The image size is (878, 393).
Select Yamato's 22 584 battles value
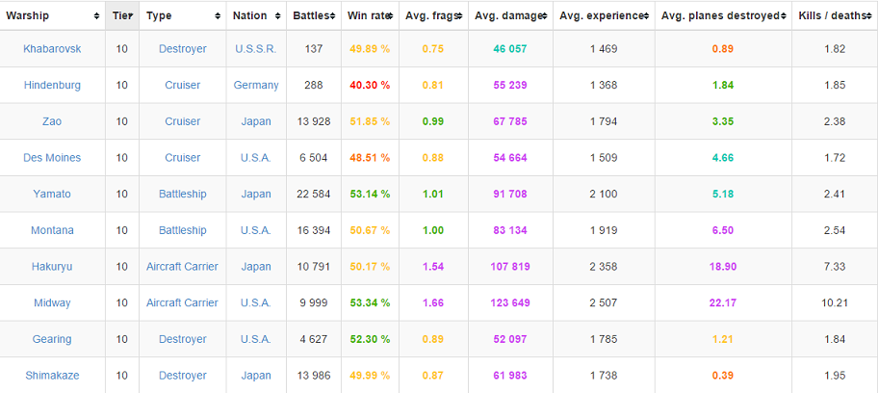point(314,194)
